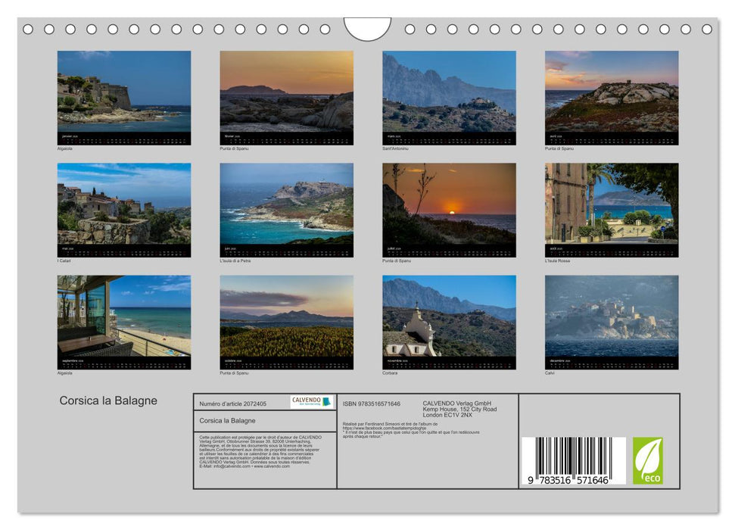Click the Corsica la Balagne title text

tap(107, 401)
